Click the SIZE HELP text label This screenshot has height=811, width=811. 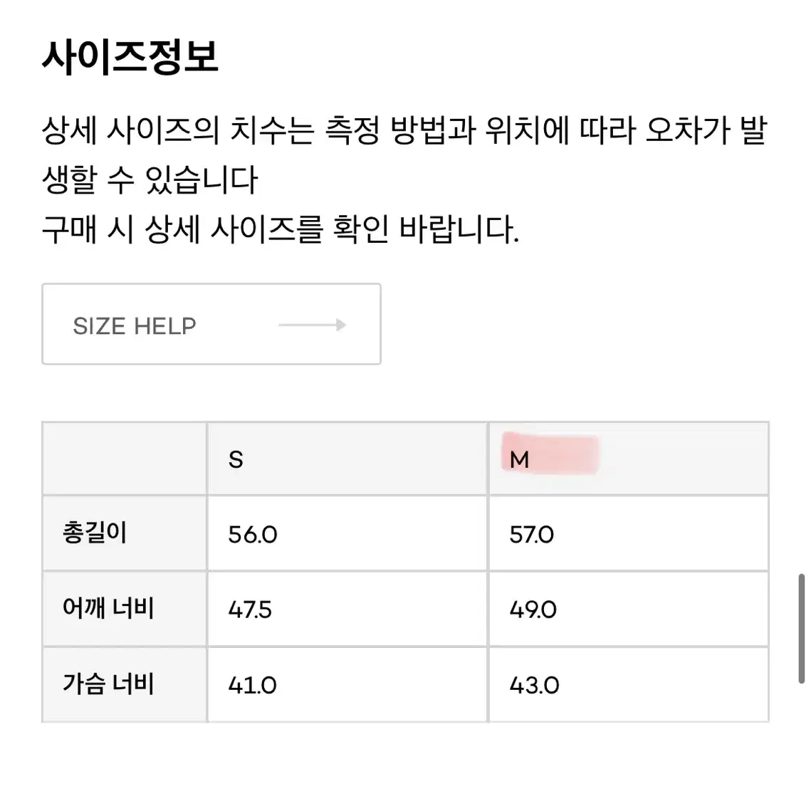coord(135,326)
